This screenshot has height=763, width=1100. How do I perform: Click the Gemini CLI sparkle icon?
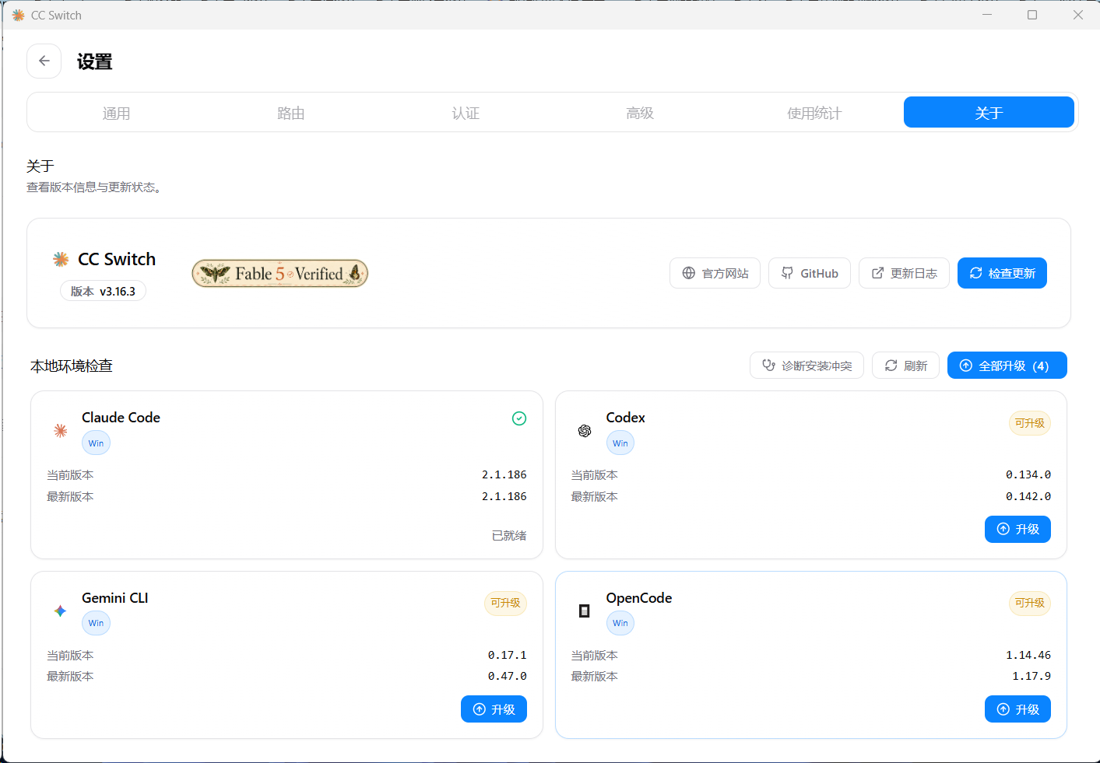61,611
